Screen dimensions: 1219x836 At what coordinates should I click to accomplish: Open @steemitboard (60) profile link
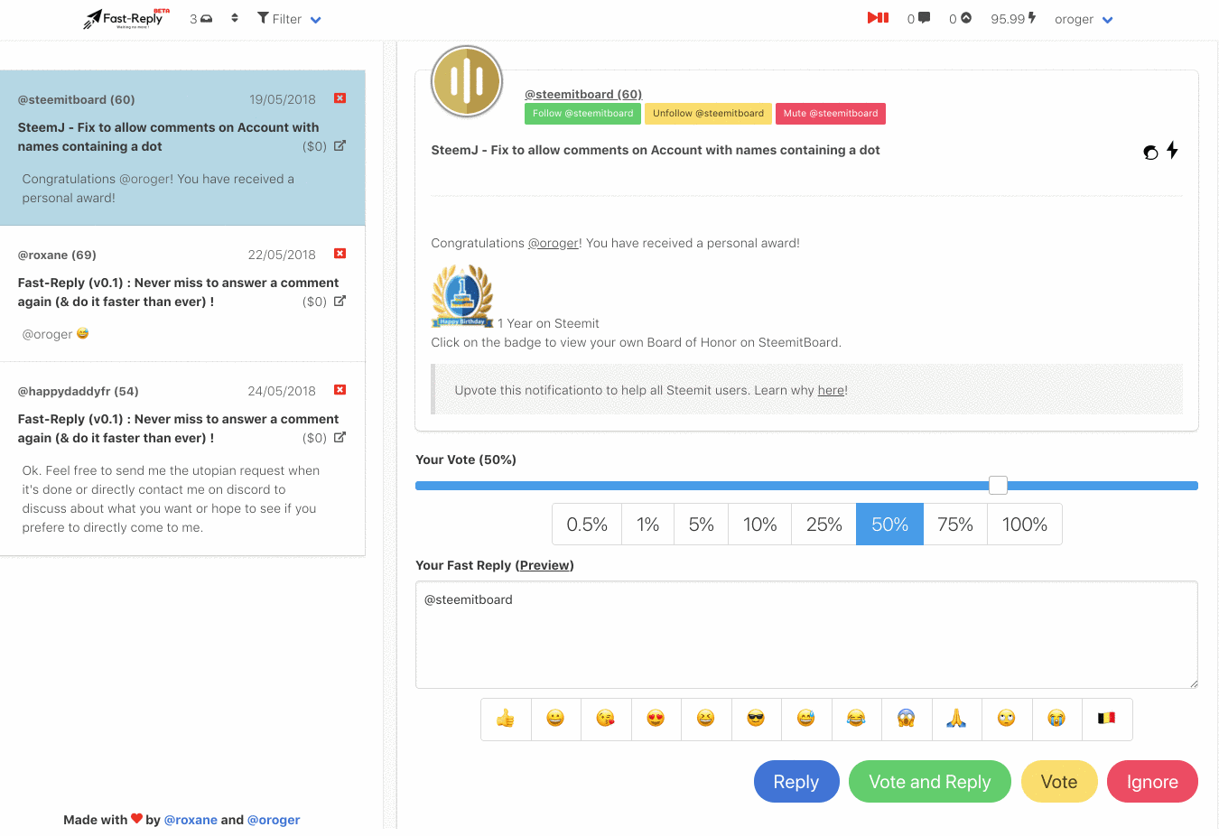pyautogui.click(x=583, y=94)
